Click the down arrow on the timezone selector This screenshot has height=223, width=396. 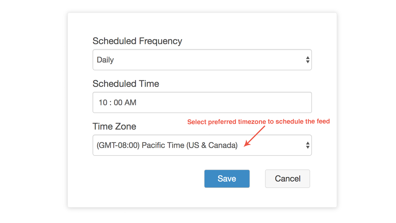308,147
